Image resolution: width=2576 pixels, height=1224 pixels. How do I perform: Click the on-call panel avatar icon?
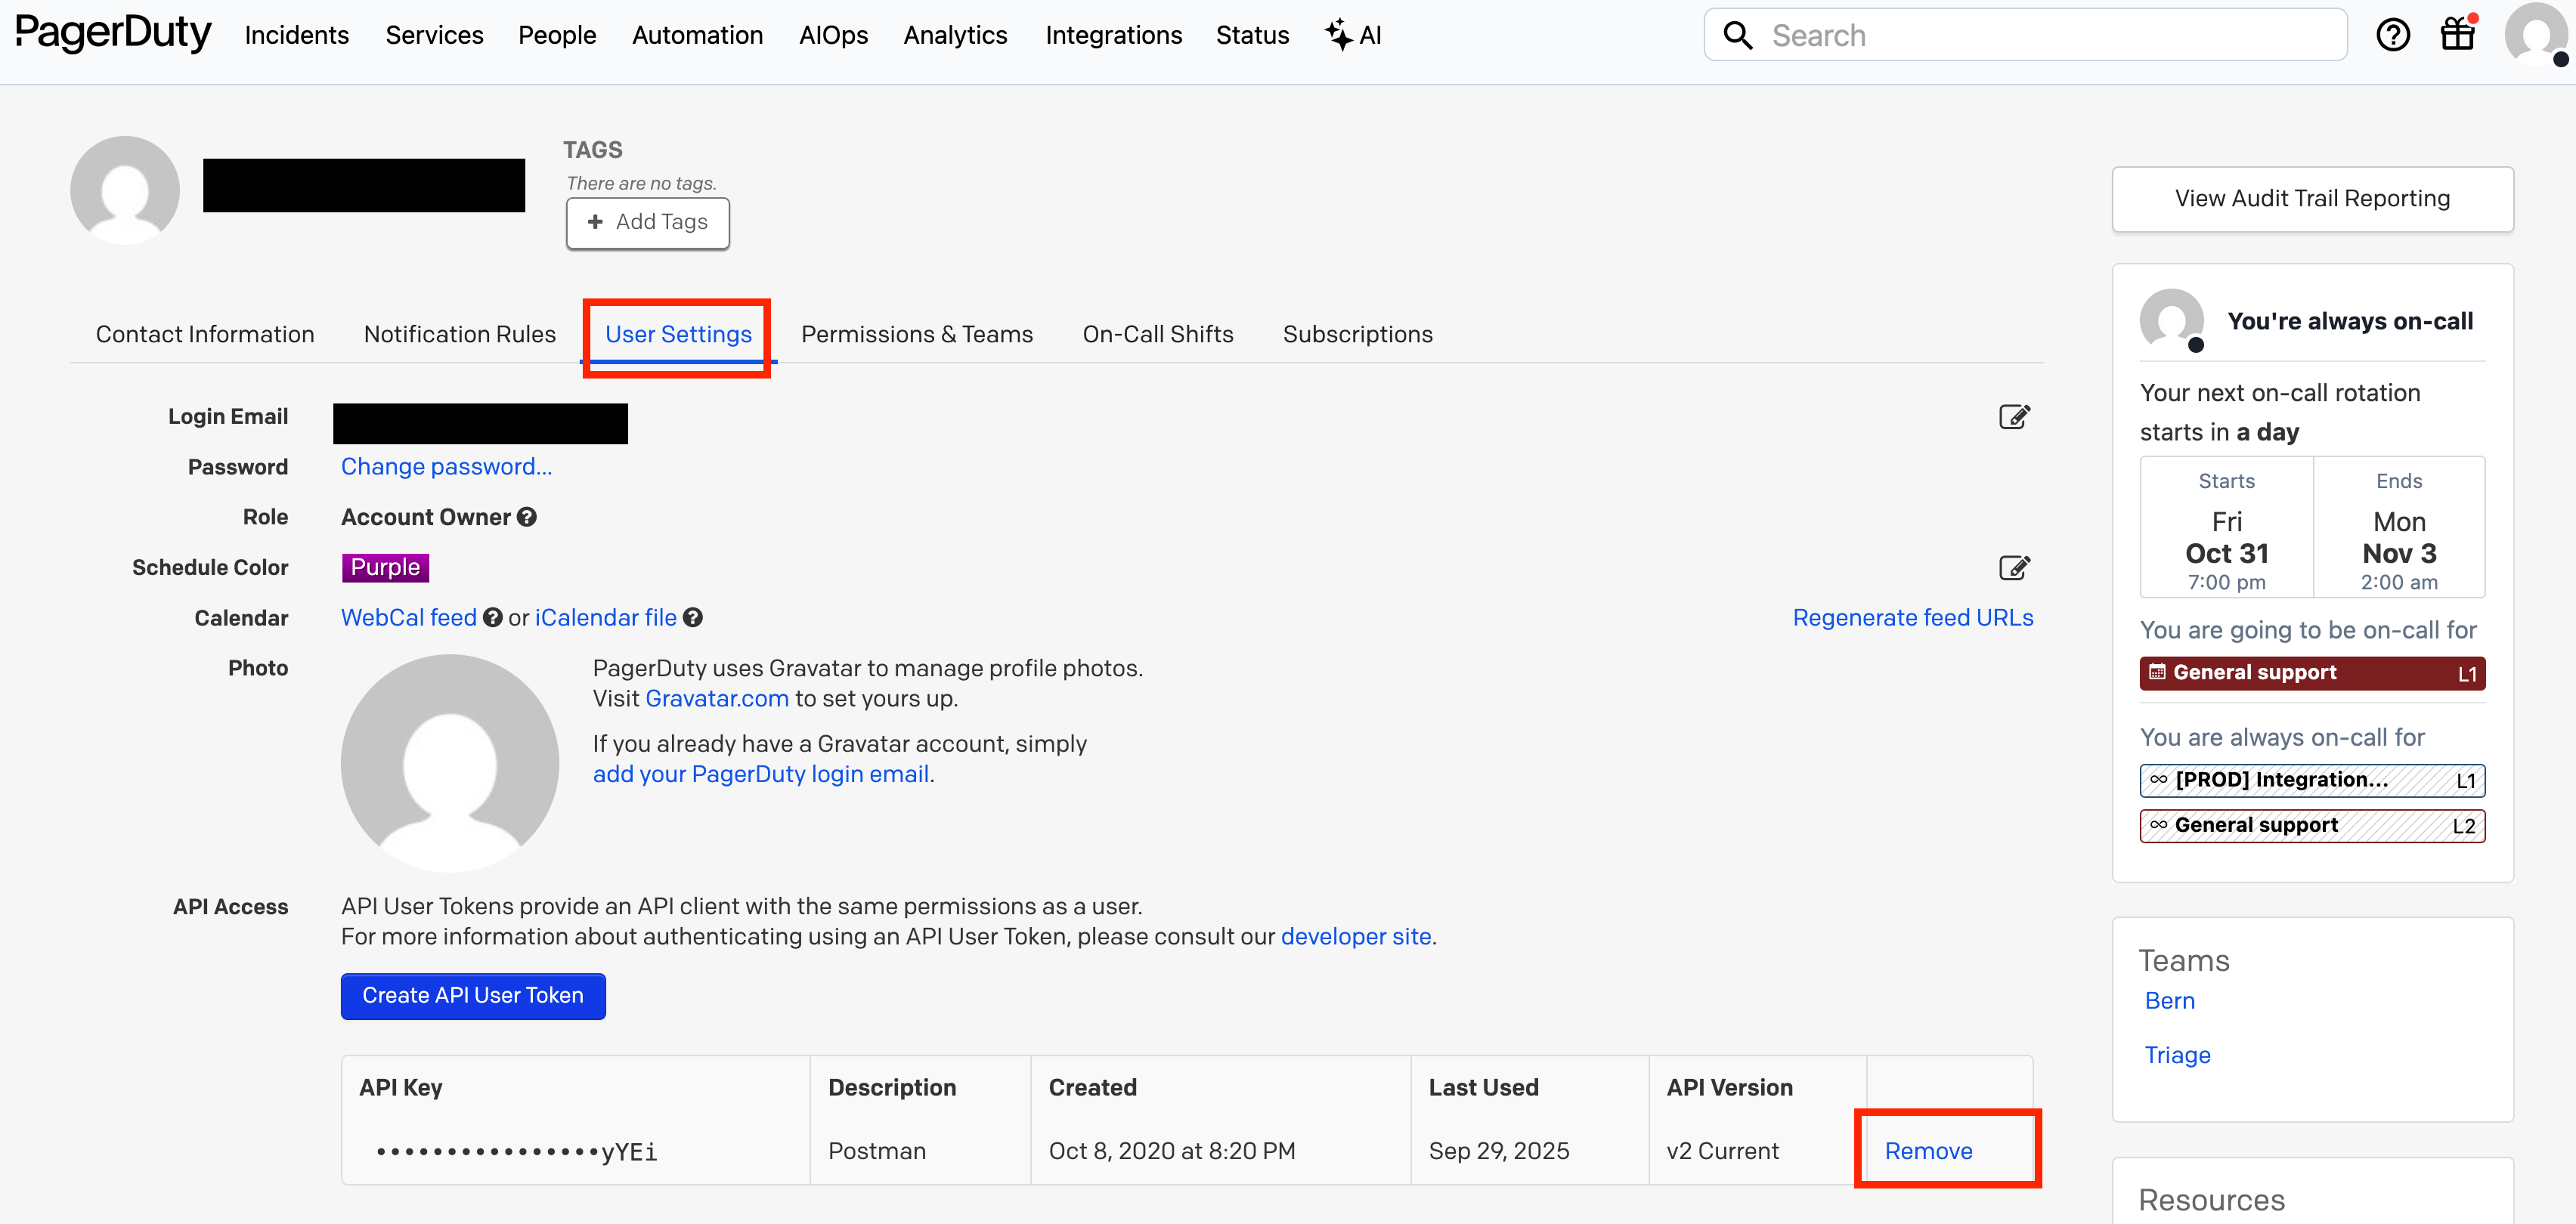click(x=2171, y=322)
